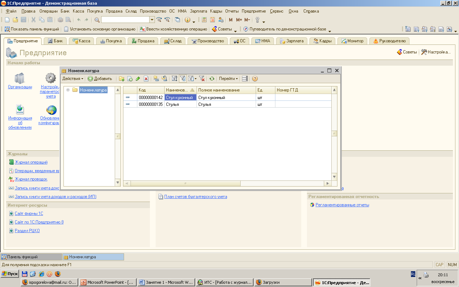This screenshot has width=459, height=287.
Task: Switch to the Руководителю tab
Action: pos(389,41)
